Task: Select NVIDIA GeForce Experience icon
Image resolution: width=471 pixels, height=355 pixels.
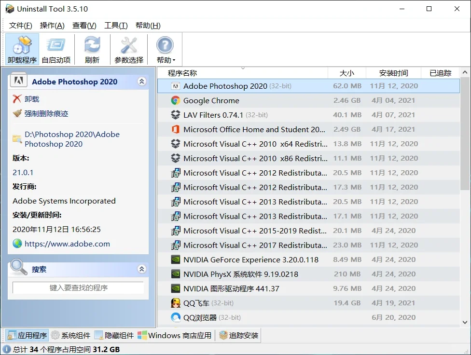Action: (x=176, y=259)
